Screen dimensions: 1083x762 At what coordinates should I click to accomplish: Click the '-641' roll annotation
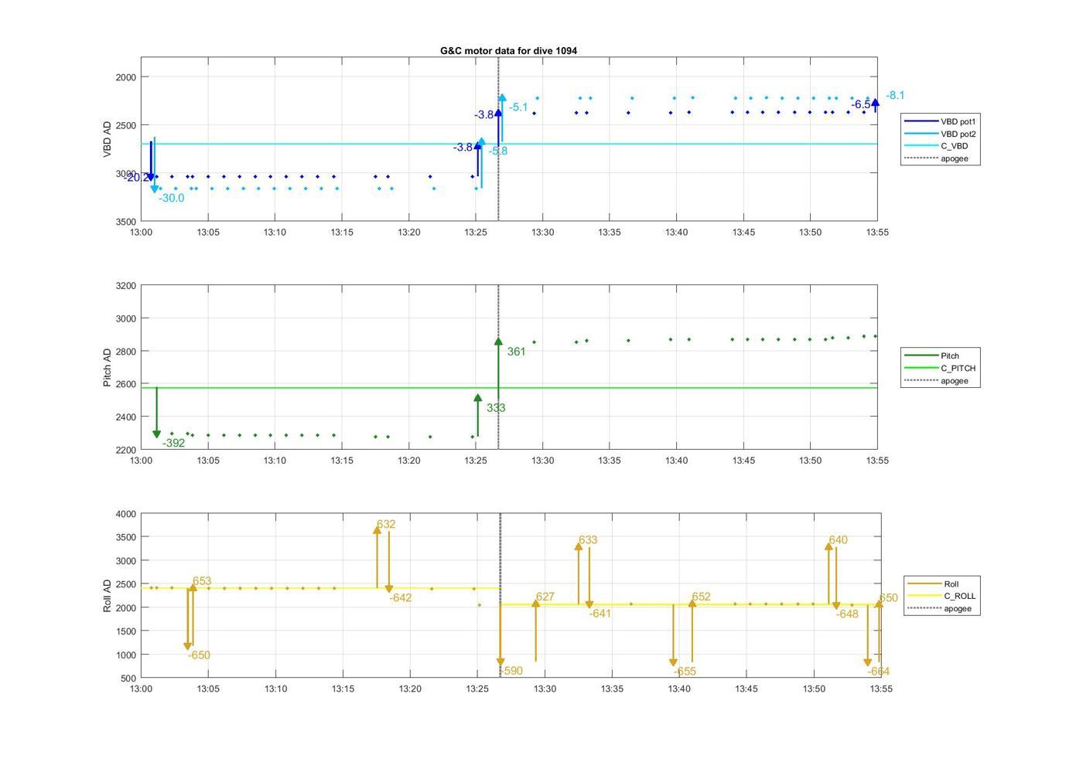[600, 614]
